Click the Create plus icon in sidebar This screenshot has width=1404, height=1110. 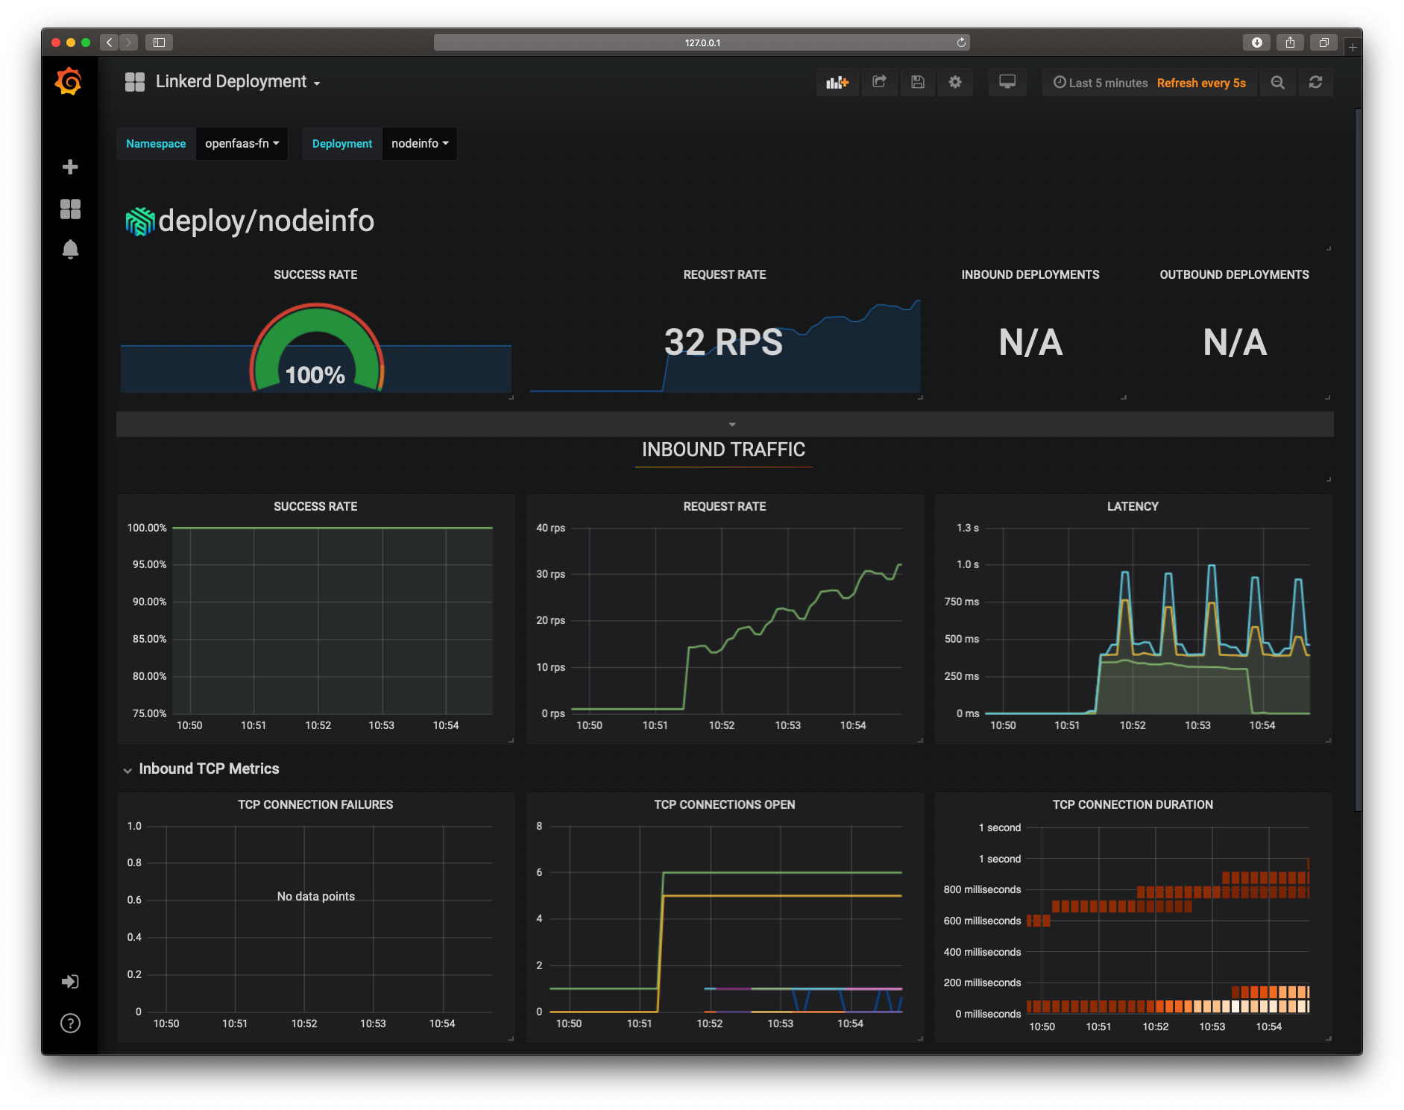click(x=70, y=167)
